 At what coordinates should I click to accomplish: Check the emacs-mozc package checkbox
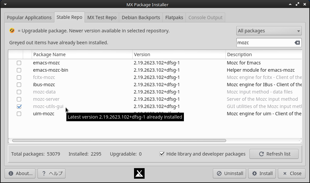(19, 63)
